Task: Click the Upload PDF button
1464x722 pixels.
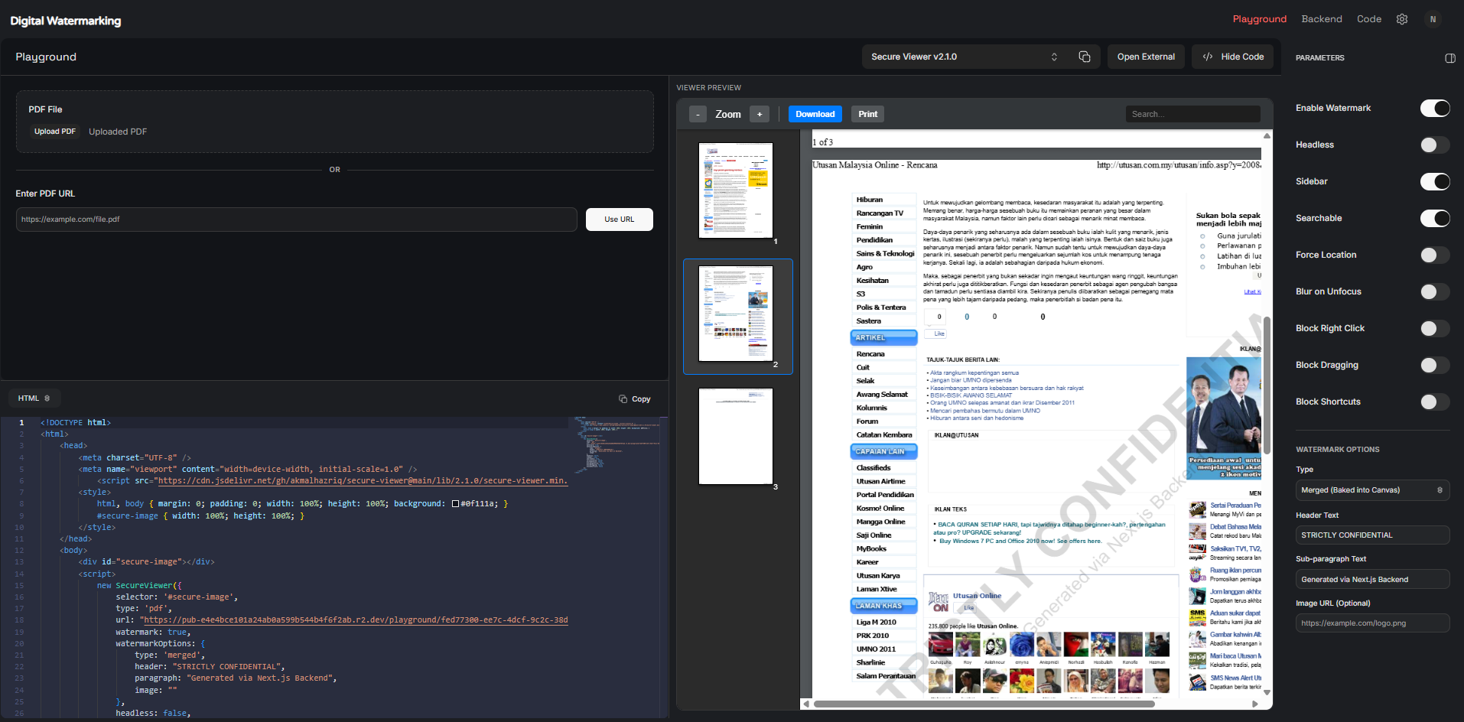Action: point(55,132)
